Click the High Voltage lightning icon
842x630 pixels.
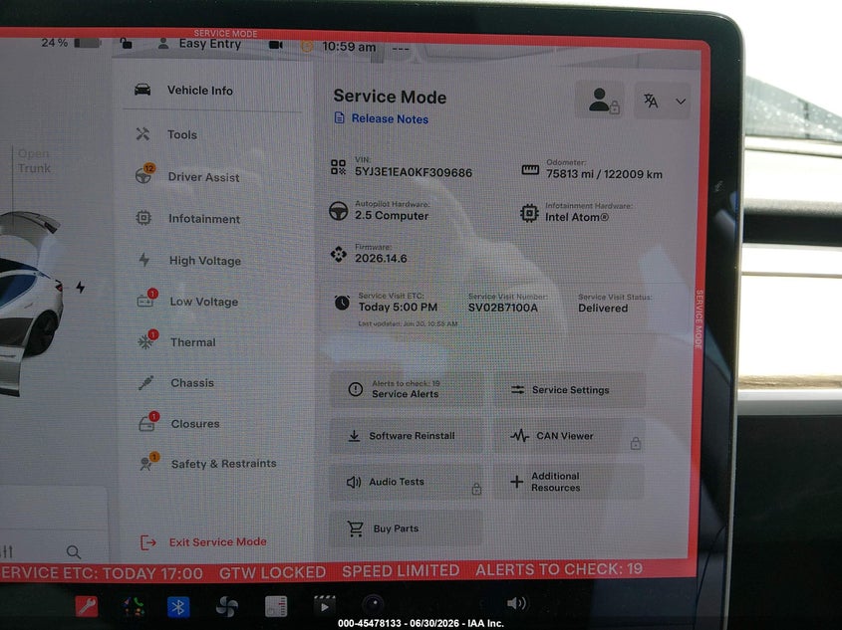click(143, 260)
